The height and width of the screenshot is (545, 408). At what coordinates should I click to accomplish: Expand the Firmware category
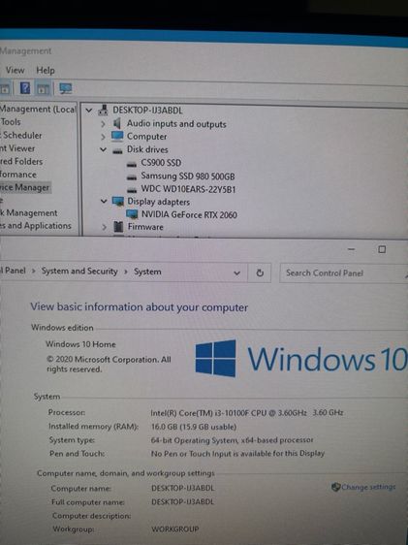[104, 227]
